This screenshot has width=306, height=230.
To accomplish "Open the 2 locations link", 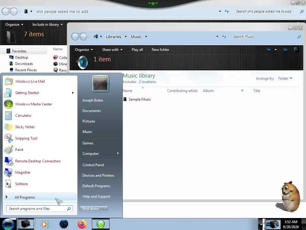I will click(x=147, y=82).
